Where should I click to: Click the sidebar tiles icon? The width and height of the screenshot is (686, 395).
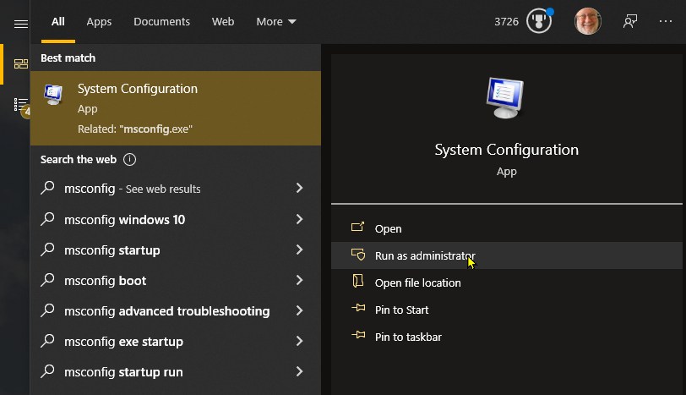click(x=21, y=64)
